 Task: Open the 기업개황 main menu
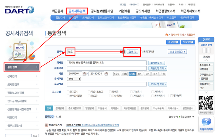124,11
